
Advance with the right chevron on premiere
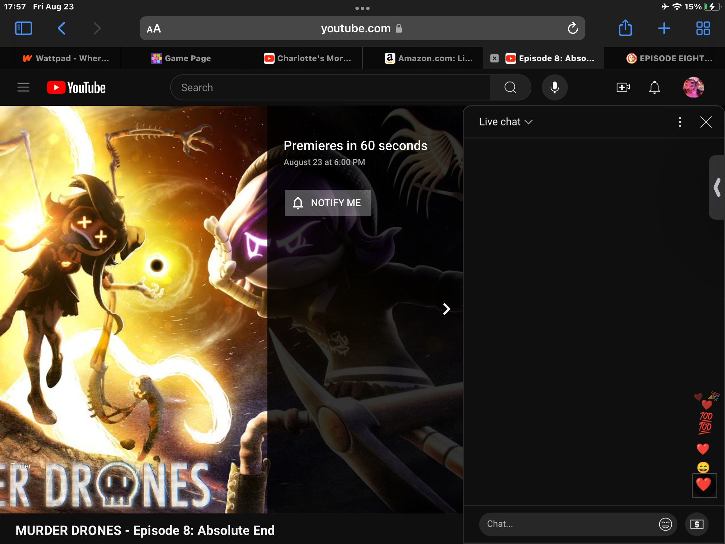tap(446, 309)
